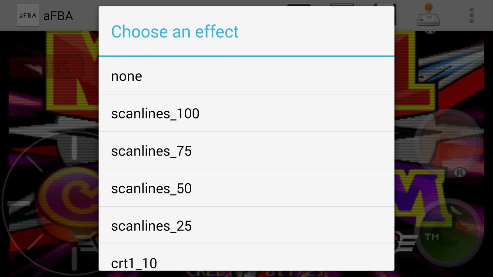Click the 'Choose an effect' dialog title

tap(175, 32)
